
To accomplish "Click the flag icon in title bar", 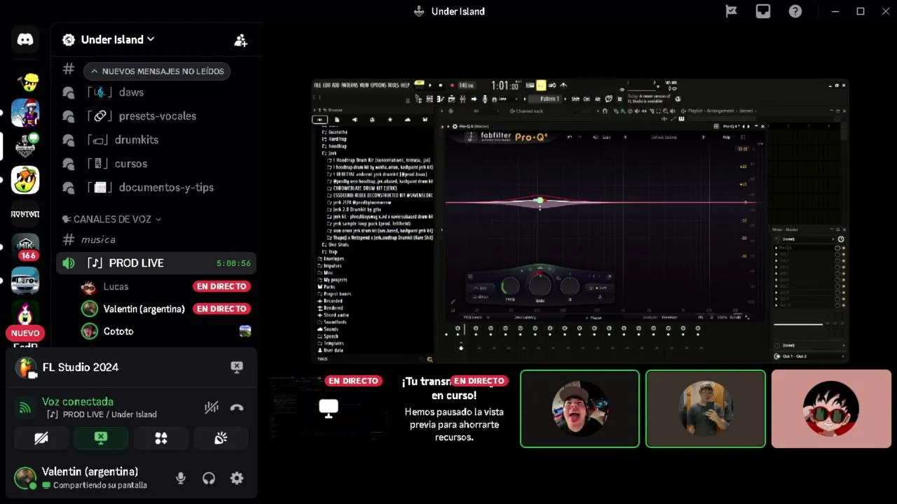I will point(731,11).
